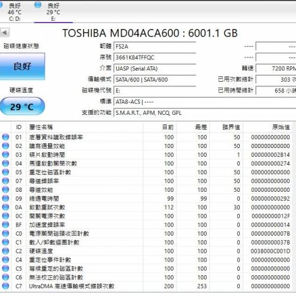Screen dimensions: 296x296
Task: Click the 良好 health status button
Action: [22, 66]
